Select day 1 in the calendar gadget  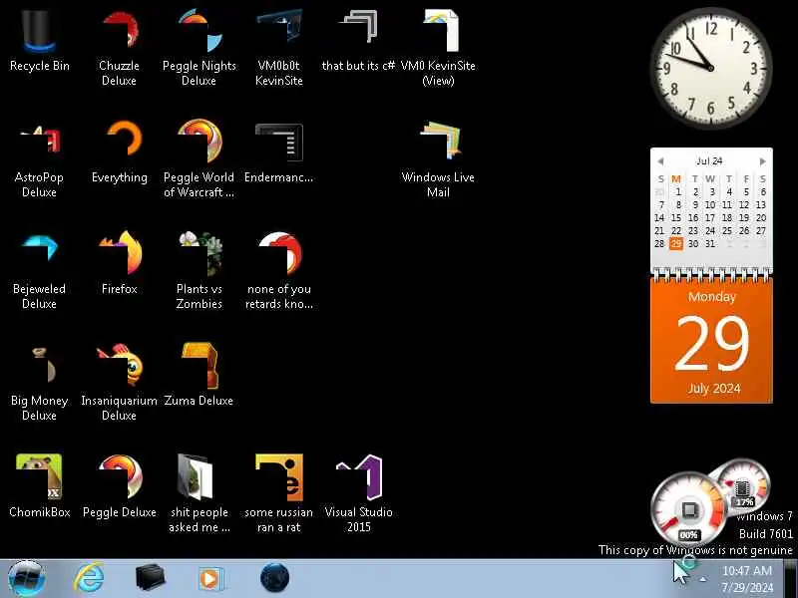click(678, 191)
